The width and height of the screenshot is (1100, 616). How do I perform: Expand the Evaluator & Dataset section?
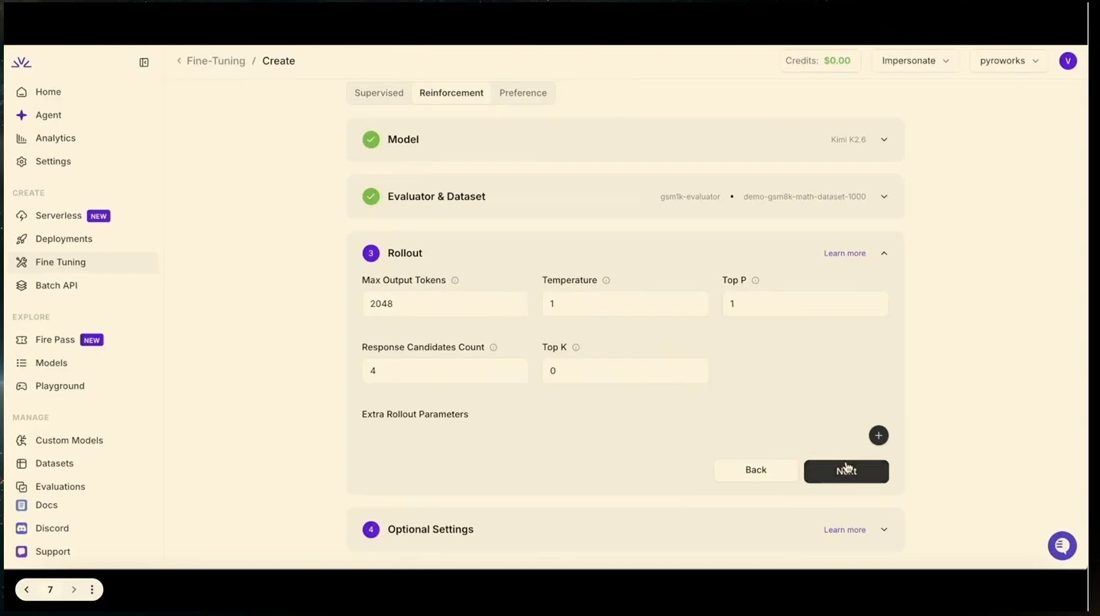tap(884, 197)
